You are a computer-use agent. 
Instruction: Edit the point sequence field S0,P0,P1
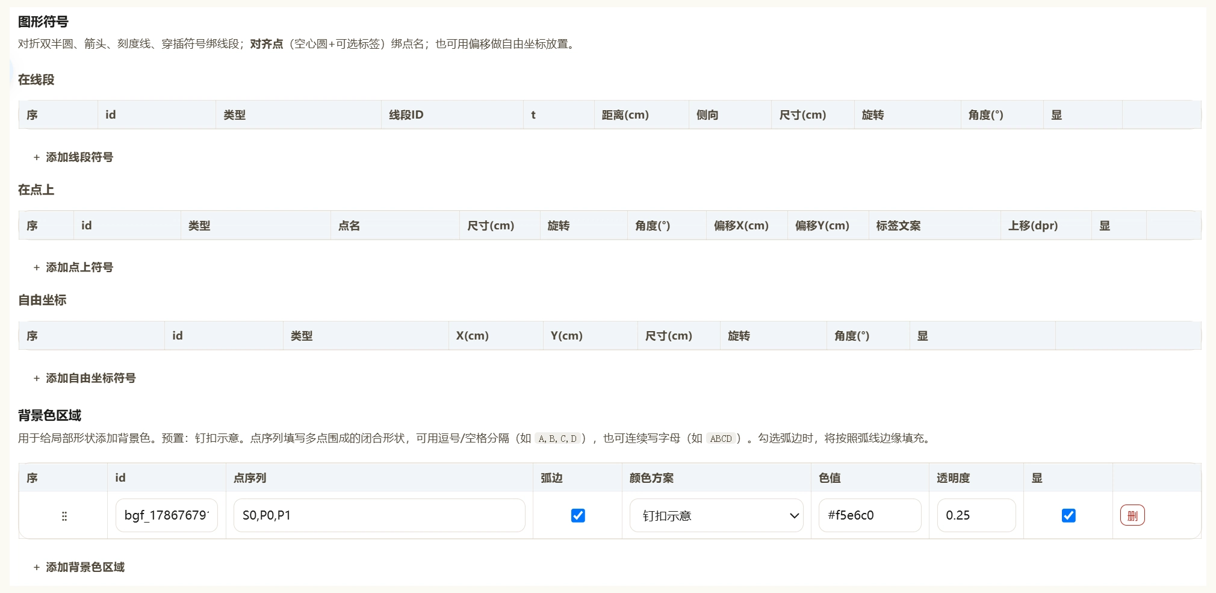[x=379, y=515]
